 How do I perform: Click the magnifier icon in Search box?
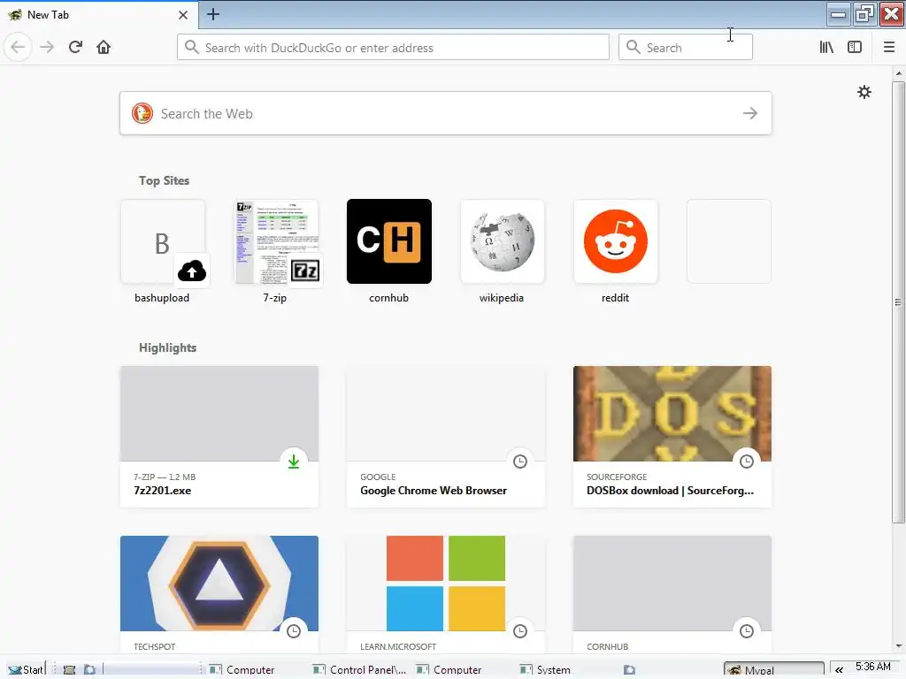(x=633, y=47)
